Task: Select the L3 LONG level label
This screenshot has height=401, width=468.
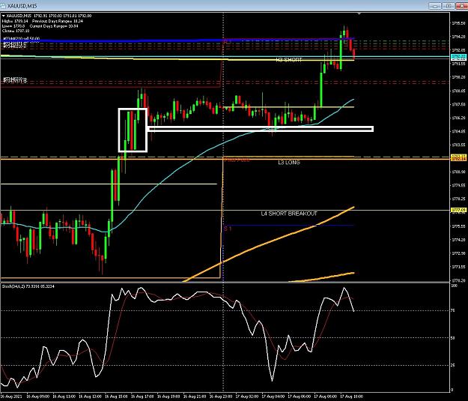Action: [289, 163]
